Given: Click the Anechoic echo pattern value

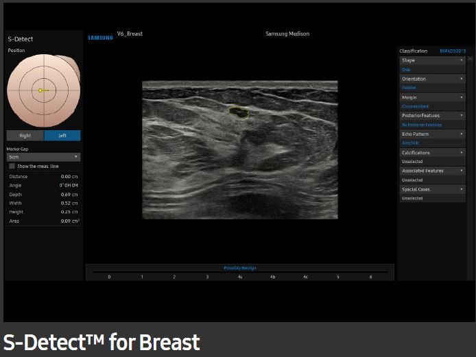Looking at the screenshot, I should [x=410, y=143].
